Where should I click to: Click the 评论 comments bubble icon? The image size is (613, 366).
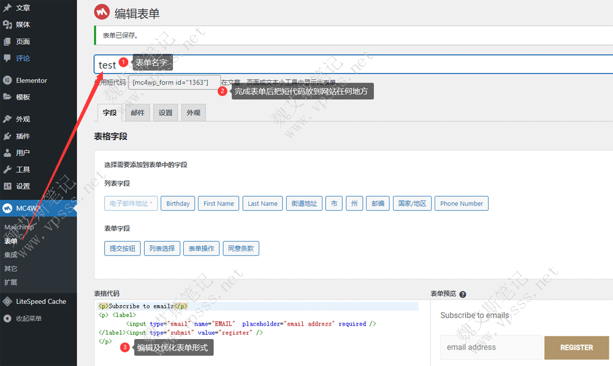coord(7,58)
